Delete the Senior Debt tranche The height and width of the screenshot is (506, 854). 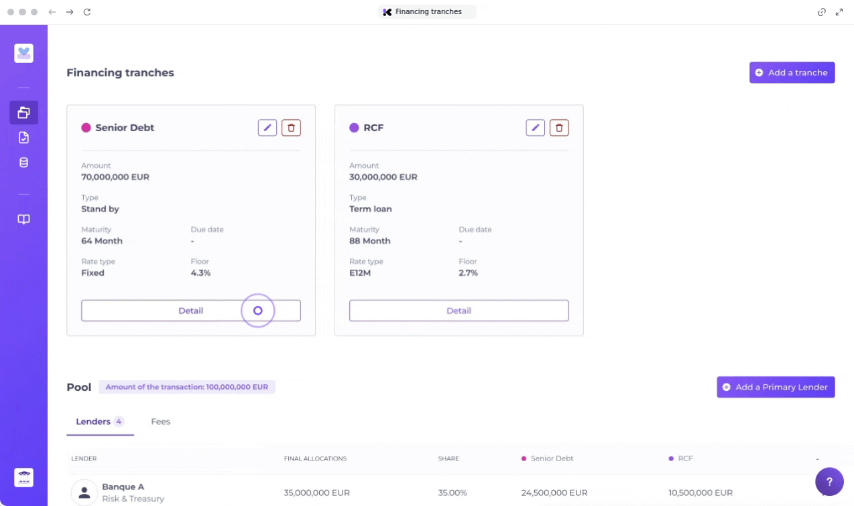(291, 127)
